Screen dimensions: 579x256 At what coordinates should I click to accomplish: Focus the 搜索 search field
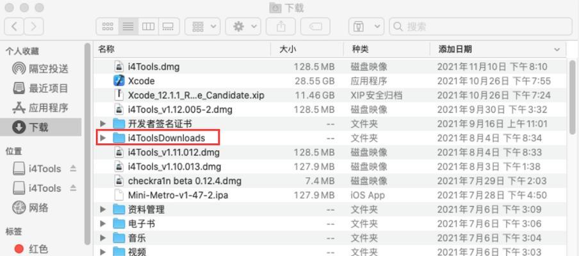click(481, 26)
